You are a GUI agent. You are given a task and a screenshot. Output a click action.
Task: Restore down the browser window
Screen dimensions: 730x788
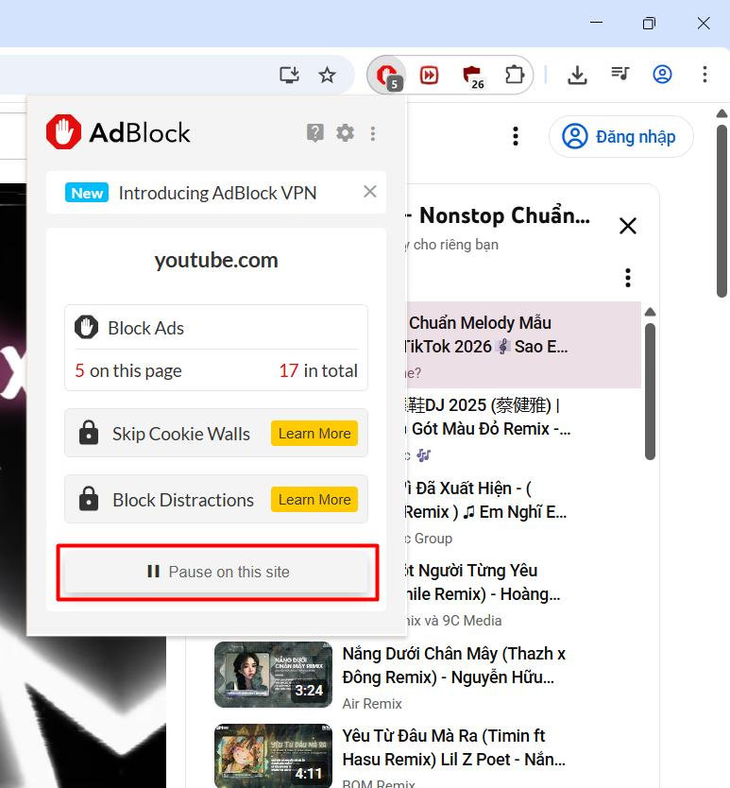tap(649, 23)
